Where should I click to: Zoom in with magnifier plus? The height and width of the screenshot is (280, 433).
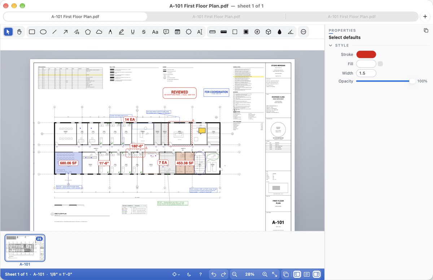click(x=265, y=274)
